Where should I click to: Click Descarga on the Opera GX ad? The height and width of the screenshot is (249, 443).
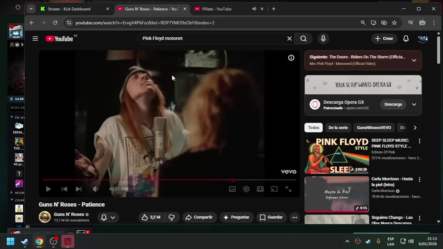393,104
